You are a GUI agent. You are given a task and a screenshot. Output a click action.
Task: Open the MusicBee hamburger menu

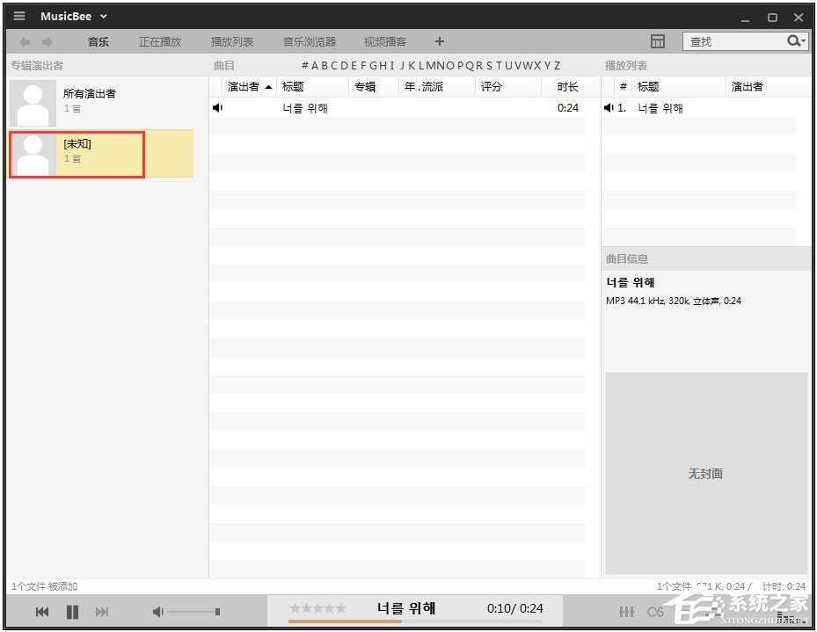click(x=18, y=16)
